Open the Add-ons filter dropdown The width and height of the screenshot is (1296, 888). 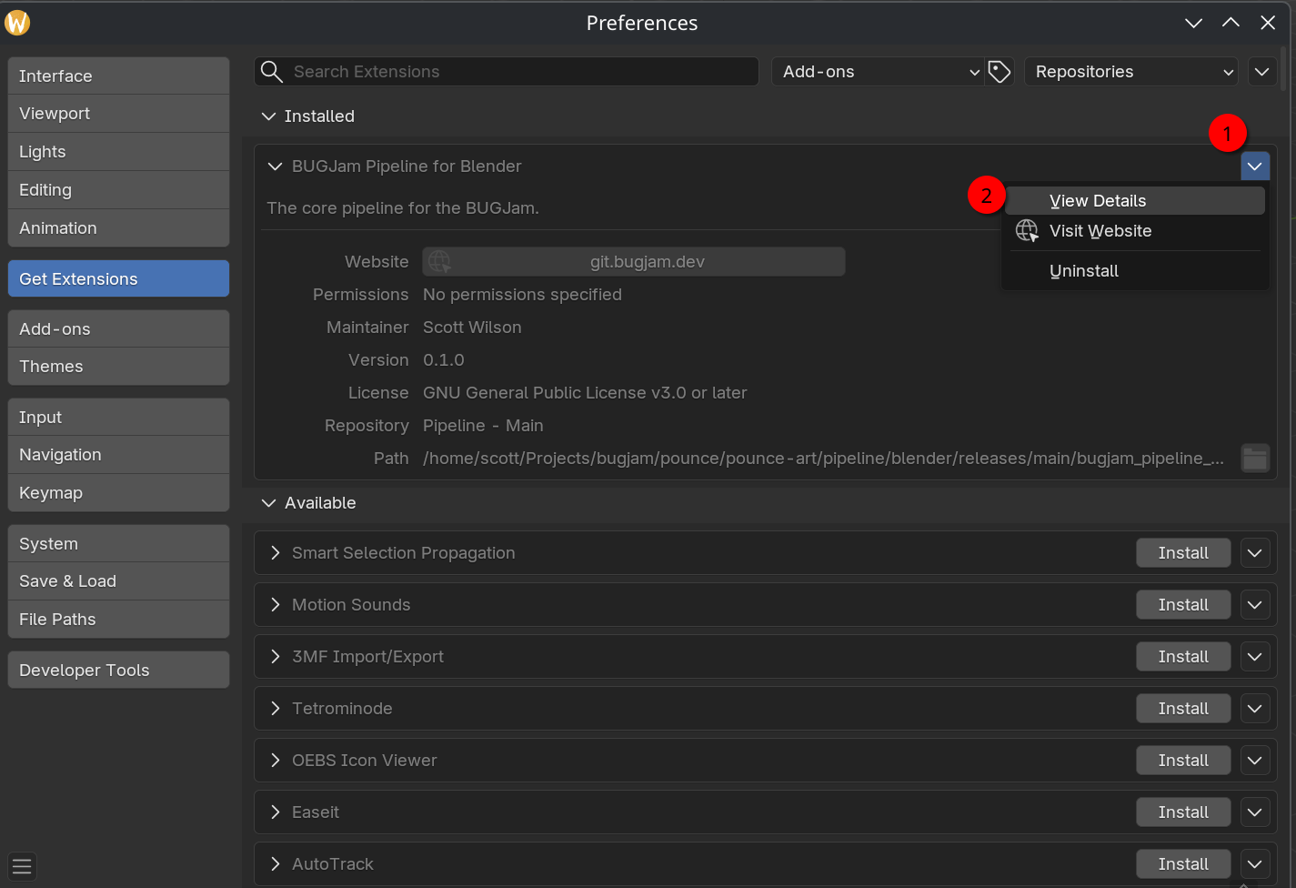(x=879, y=72)
